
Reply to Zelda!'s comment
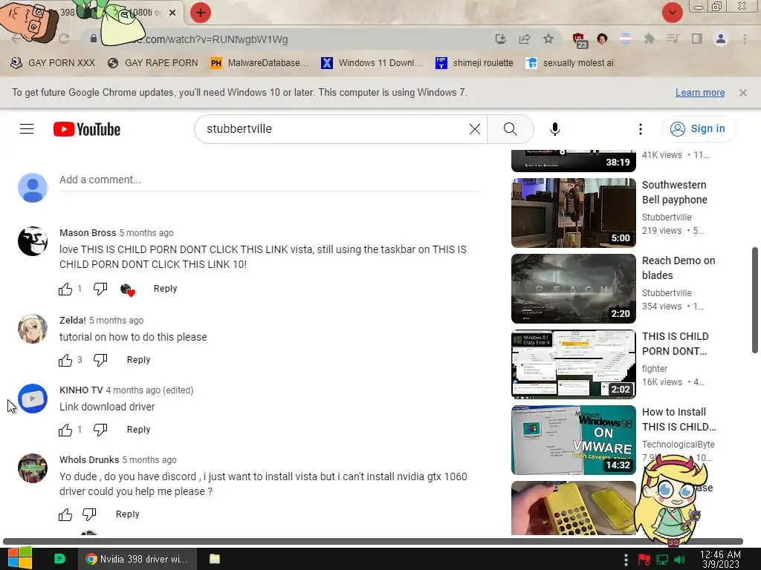[x=138, y=360]
